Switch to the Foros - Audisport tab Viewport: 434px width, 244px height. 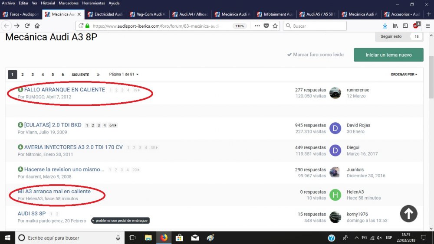[21, 14]
